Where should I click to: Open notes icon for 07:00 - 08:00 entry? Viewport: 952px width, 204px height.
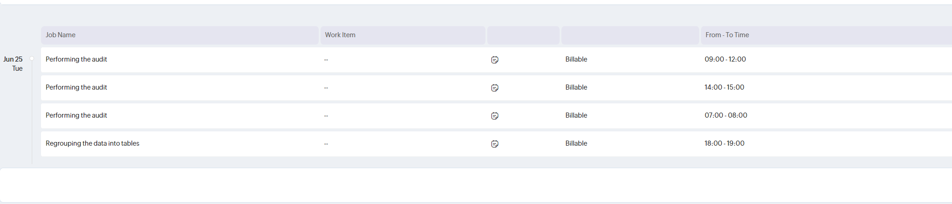point(495,116)
